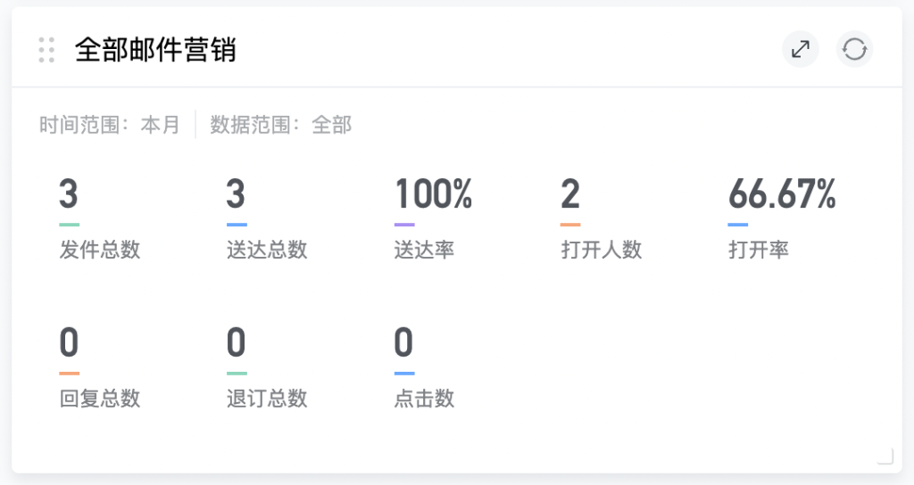Click the 打开率 label

(759, 250)
